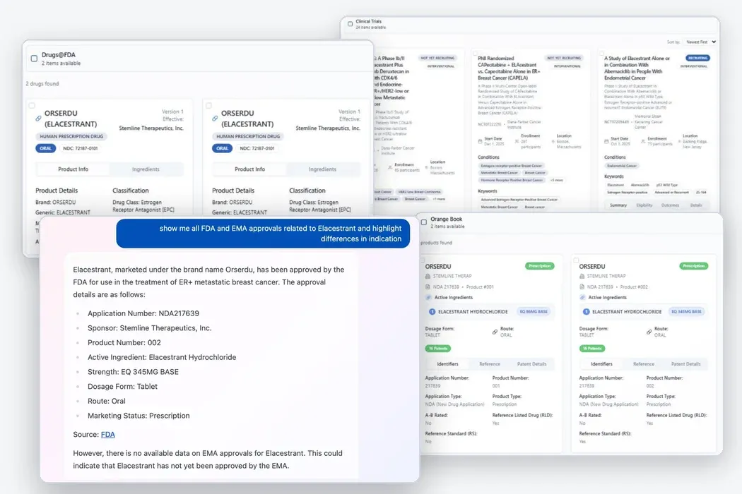Click 'Endometrial Cancer' condition tag
The width and height of the screenshot is (742, 494).
(622, 166)
